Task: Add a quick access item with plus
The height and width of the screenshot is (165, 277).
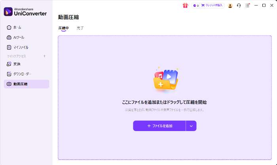Action: pyautogui.click(x=44, y=56)
